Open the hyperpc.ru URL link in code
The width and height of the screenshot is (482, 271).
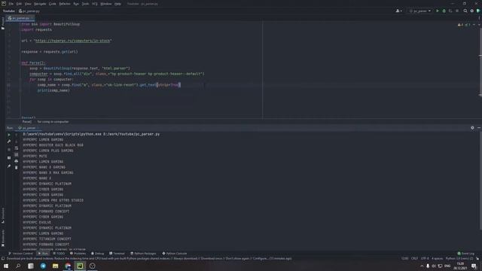pyautogui.click(x=72, y=41)
